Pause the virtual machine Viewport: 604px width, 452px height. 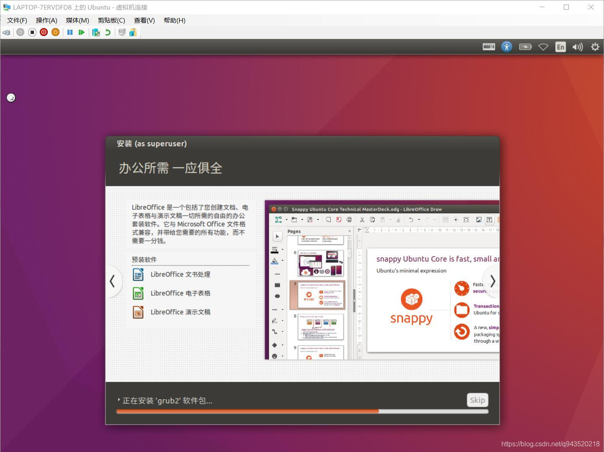(70, 32)
